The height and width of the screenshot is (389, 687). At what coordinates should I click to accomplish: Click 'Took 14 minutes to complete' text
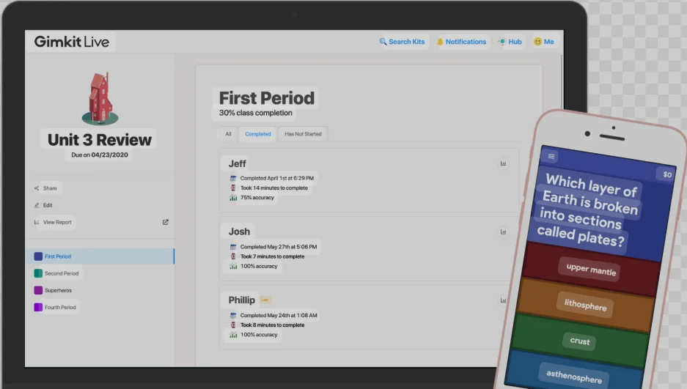point(273,188)
